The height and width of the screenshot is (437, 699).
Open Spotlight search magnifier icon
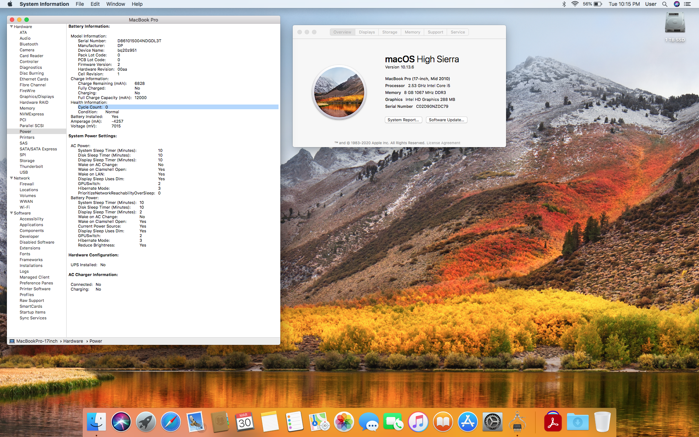665,4
